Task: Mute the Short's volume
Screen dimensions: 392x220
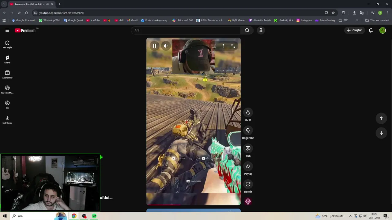Action: [166, 46]
